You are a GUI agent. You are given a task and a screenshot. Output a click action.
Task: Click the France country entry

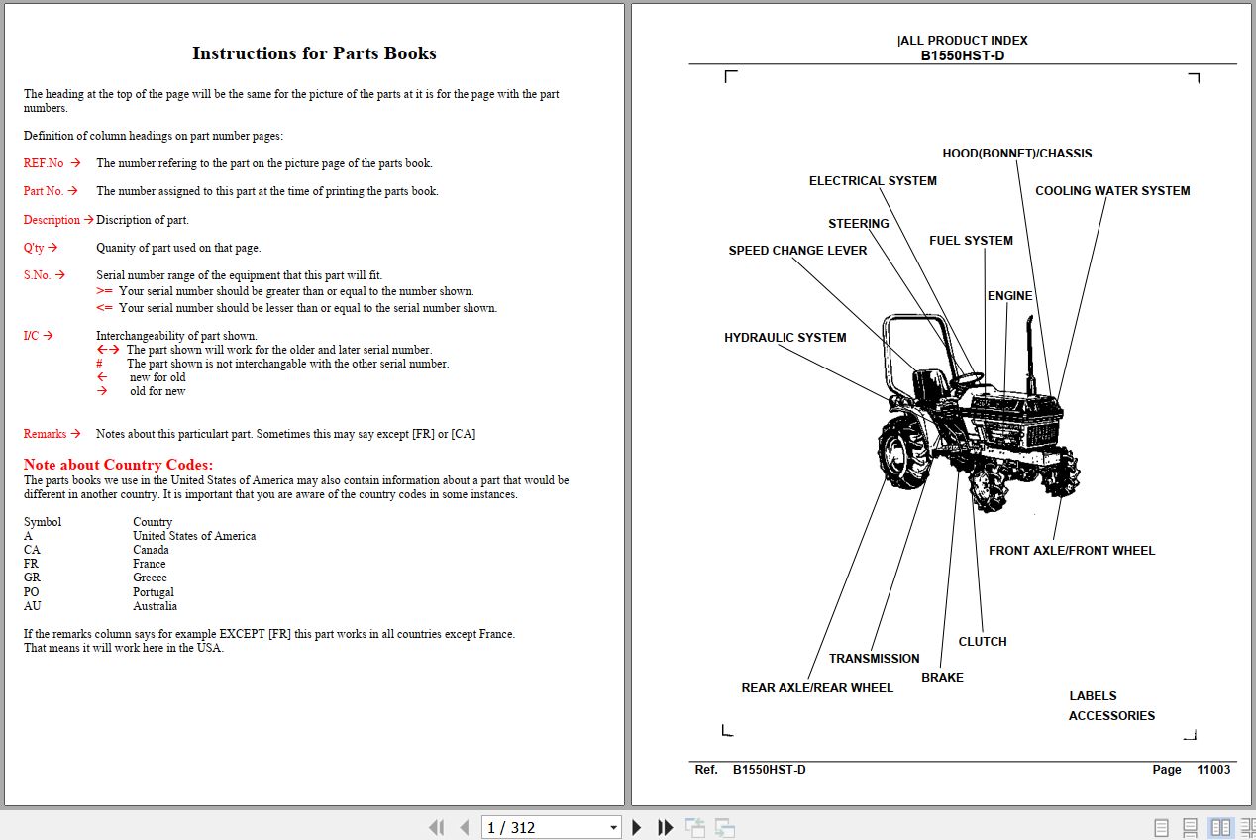coord(150,564)
